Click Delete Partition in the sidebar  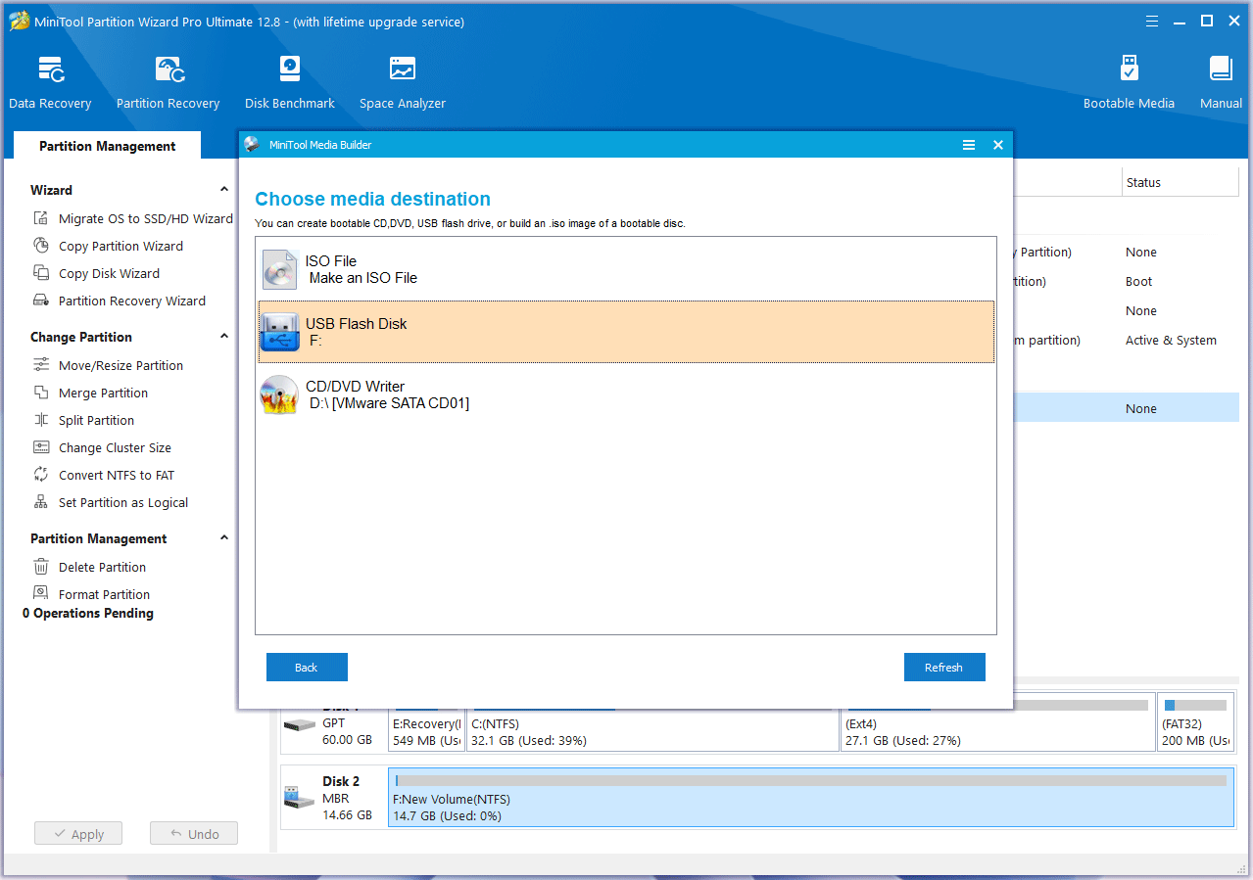coord(90,567)
